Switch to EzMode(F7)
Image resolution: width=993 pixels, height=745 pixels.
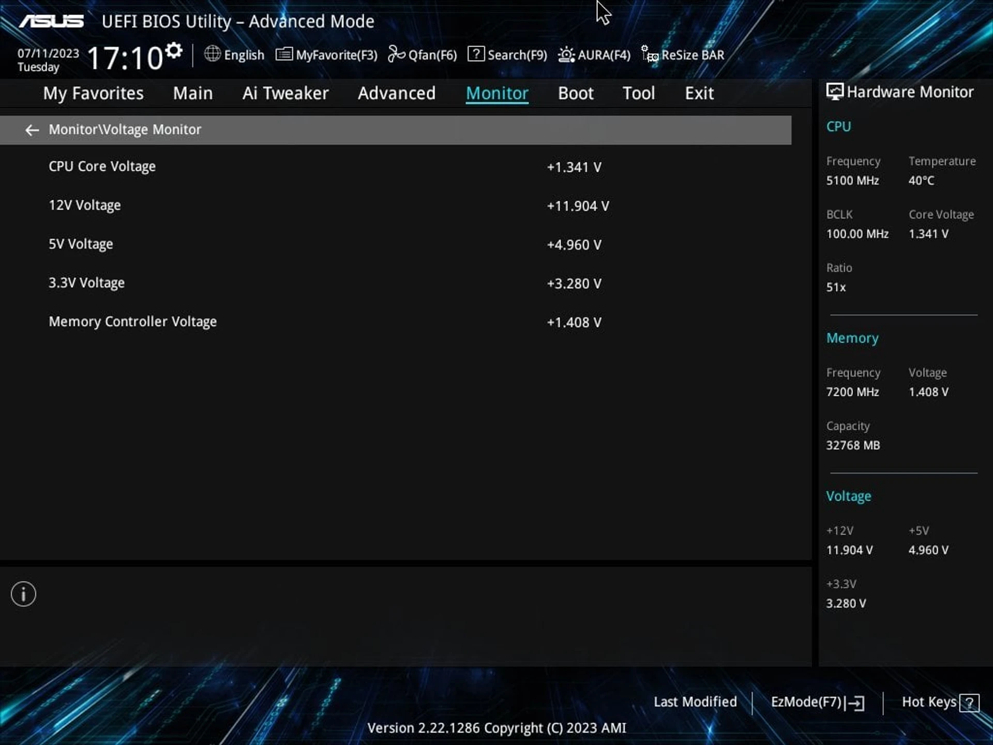(818, 703)
